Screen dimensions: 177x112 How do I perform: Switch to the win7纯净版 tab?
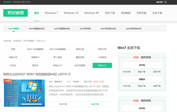[x=85, y=29]
